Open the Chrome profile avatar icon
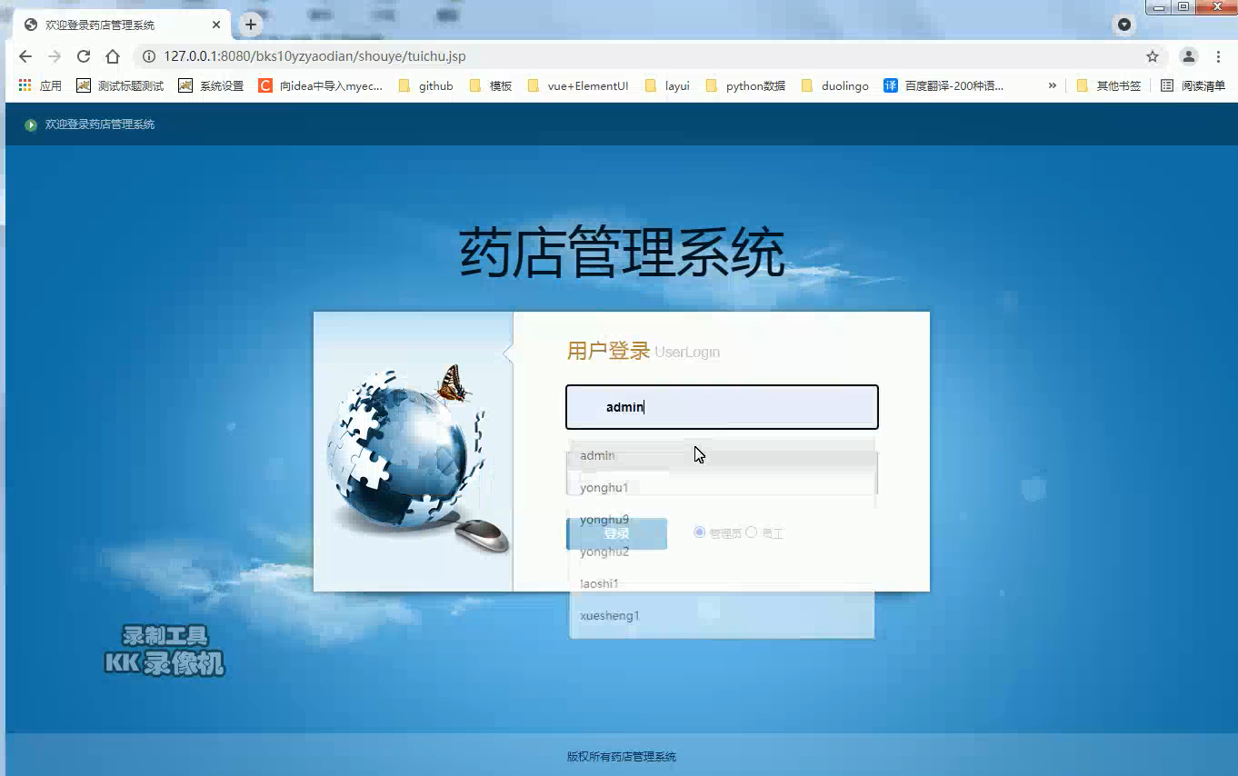 tap(1188, 56)
